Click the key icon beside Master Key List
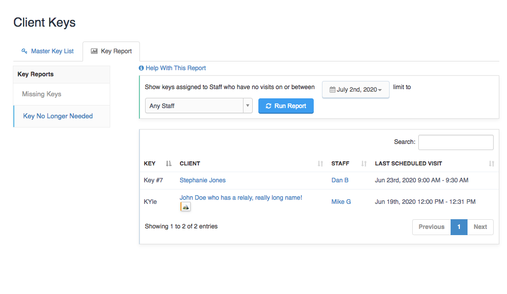Screen dimensions: 507x294 [x=24, y=51]
